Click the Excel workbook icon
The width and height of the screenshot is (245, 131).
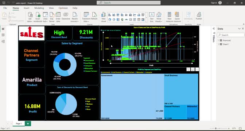[x=38, y=17]
